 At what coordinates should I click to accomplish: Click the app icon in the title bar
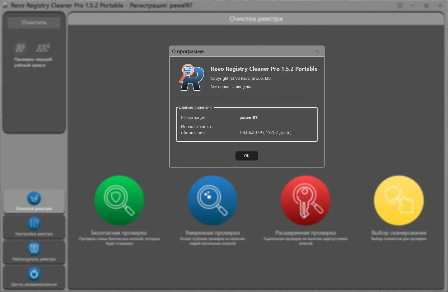click(x=5, y=6)
